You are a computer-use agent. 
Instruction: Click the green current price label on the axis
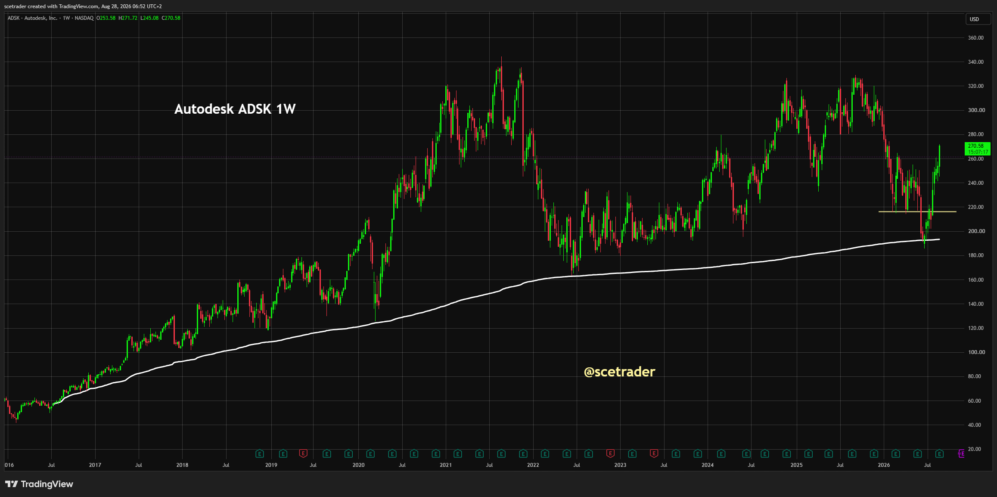pos(978,149)
